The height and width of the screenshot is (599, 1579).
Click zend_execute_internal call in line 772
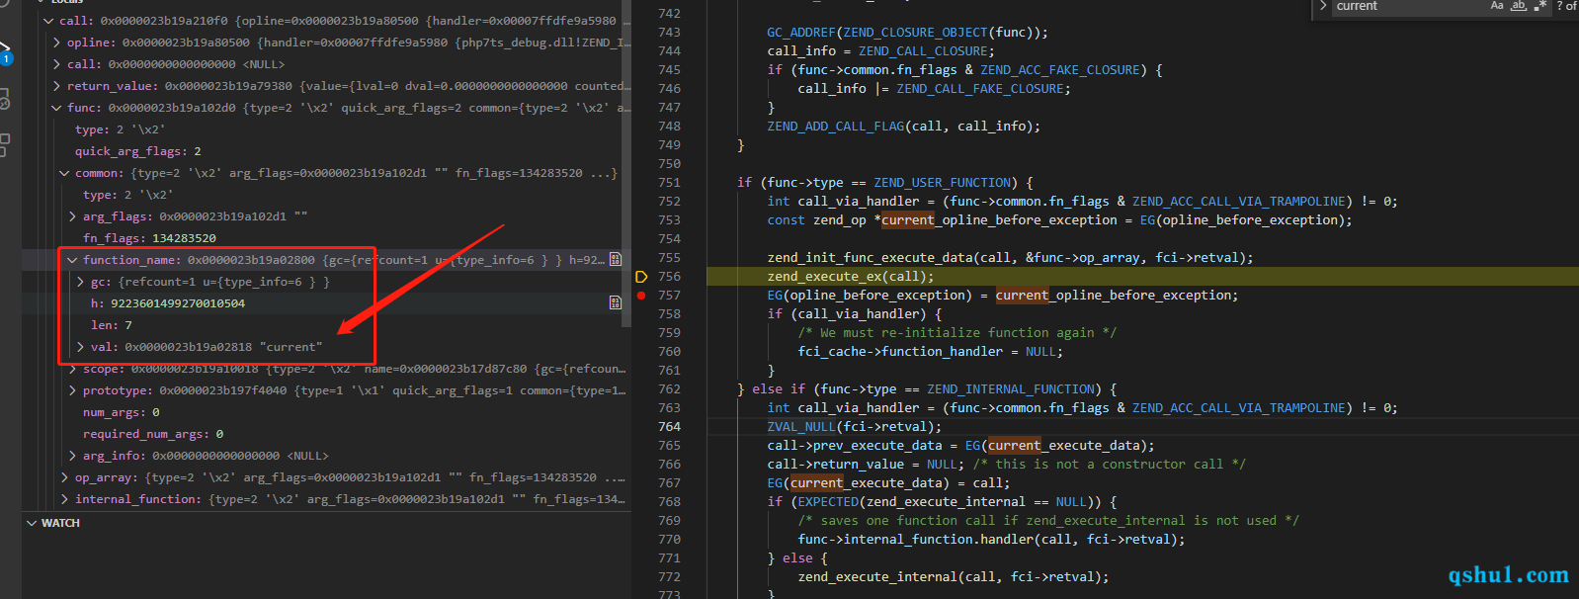[877, 577]
